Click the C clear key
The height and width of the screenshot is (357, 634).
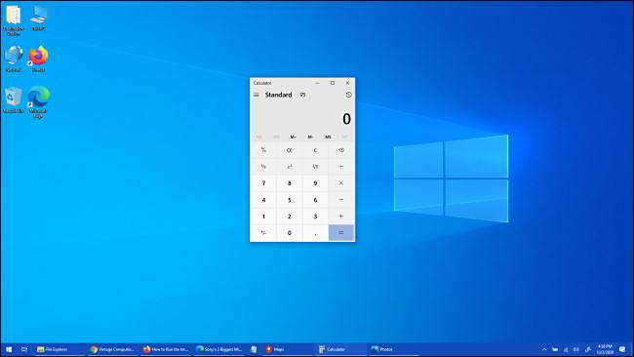pyautogui.click(x=315, y=150)
